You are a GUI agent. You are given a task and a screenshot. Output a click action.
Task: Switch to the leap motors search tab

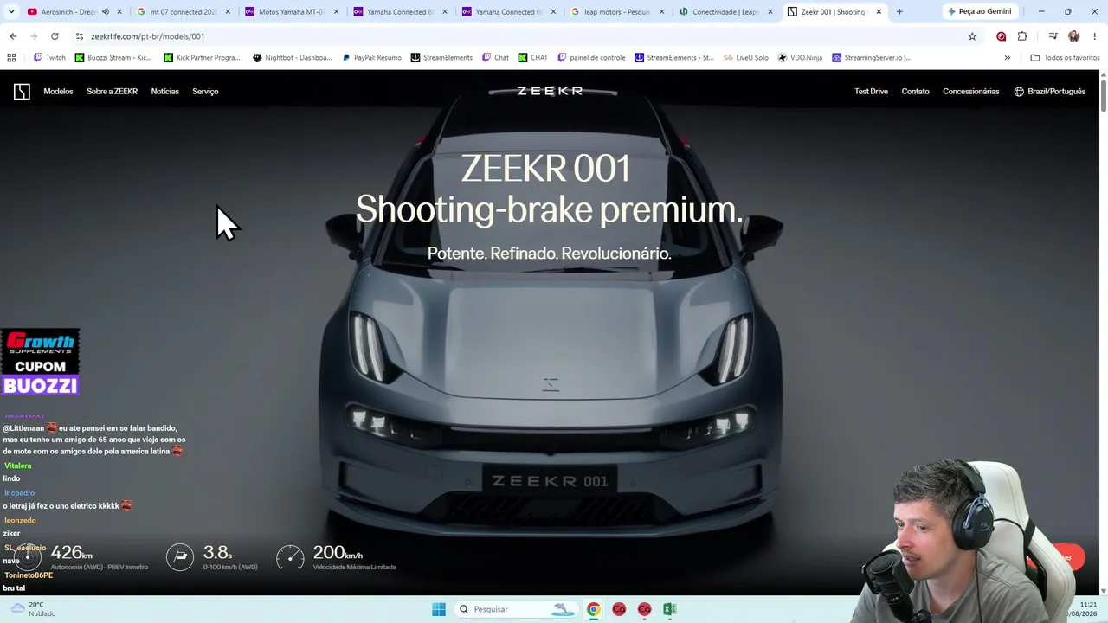pyautogui.click(x=616, y=12)
